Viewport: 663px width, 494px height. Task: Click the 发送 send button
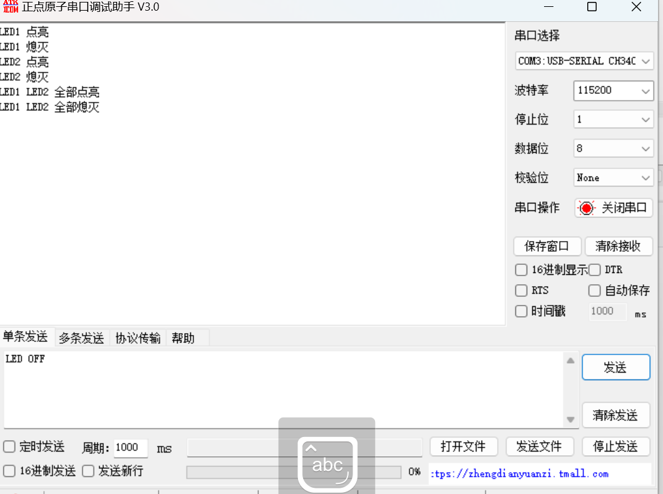tap(615, 367)
